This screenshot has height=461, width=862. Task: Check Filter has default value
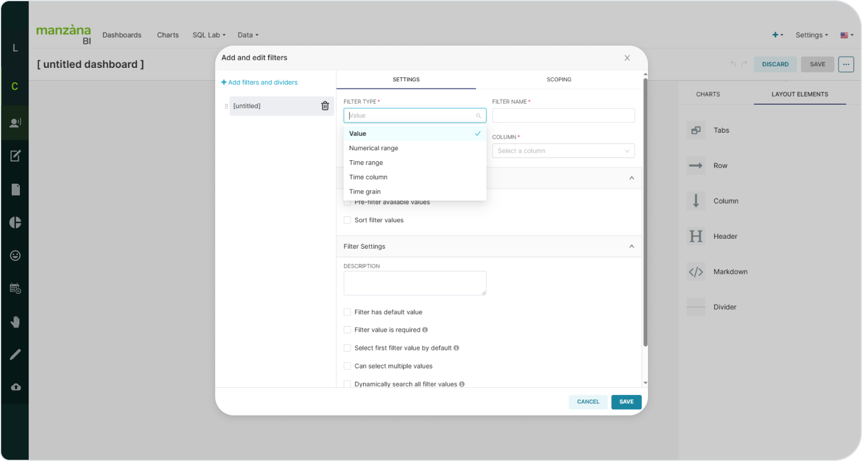347,312
